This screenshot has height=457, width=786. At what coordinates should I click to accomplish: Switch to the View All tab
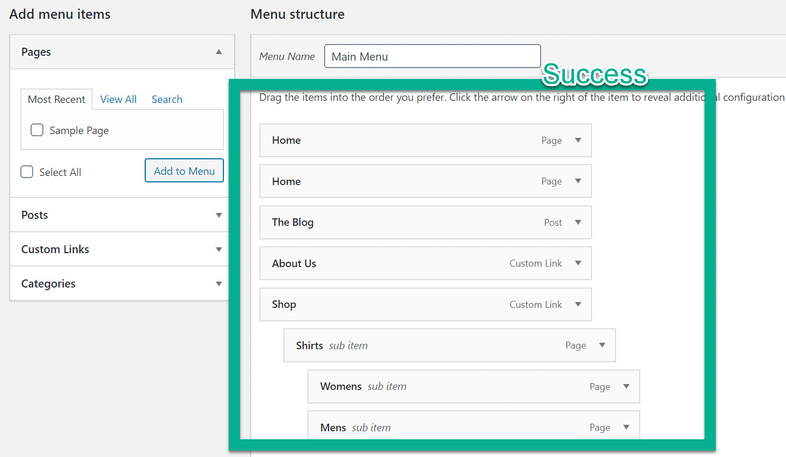click(118, 99)
